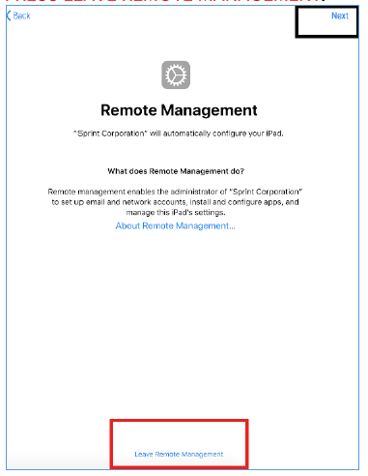Click the line about configuring your iPad
368x476 pixels.
(x=179, y=134)
